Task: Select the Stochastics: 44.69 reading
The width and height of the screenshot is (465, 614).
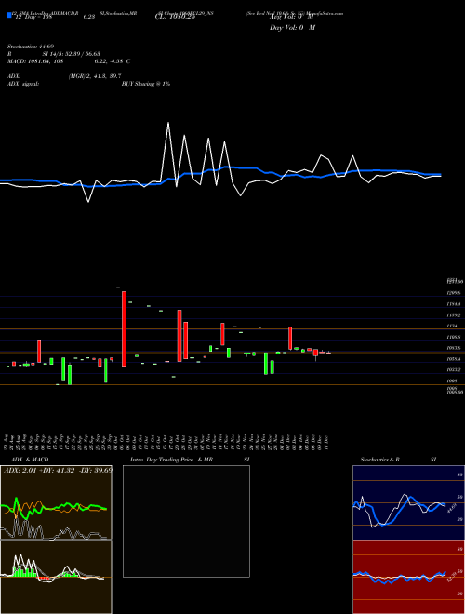Action: point(31,47)
